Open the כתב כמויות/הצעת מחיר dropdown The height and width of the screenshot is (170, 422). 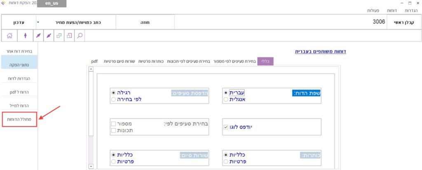pos(38,22)
